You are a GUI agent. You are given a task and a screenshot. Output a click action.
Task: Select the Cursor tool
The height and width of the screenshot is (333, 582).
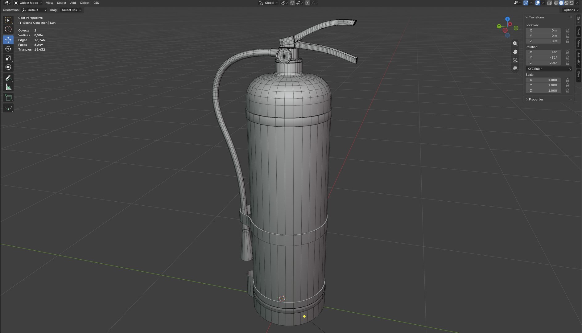pyautogui.click(x=8, y=29)
